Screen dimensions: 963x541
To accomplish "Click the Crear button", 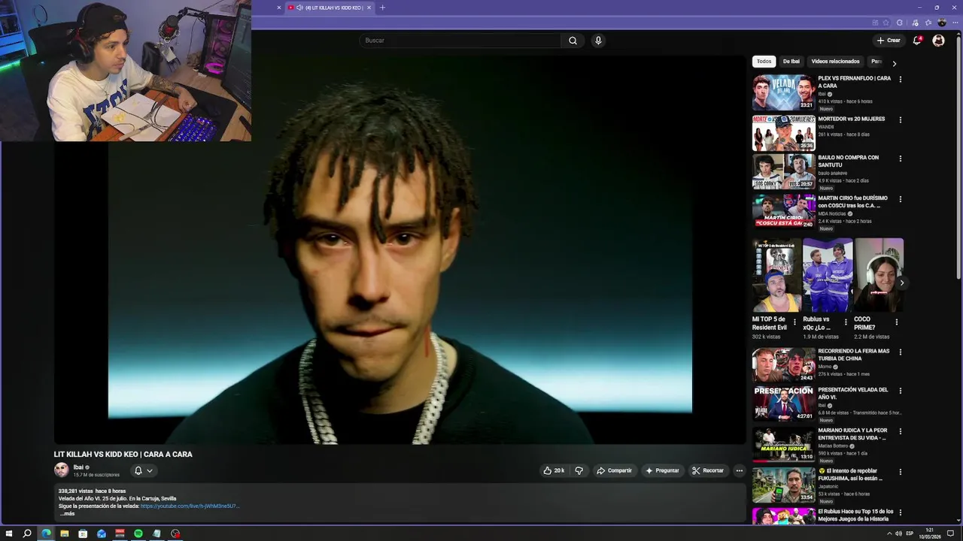I will point(889,41).
